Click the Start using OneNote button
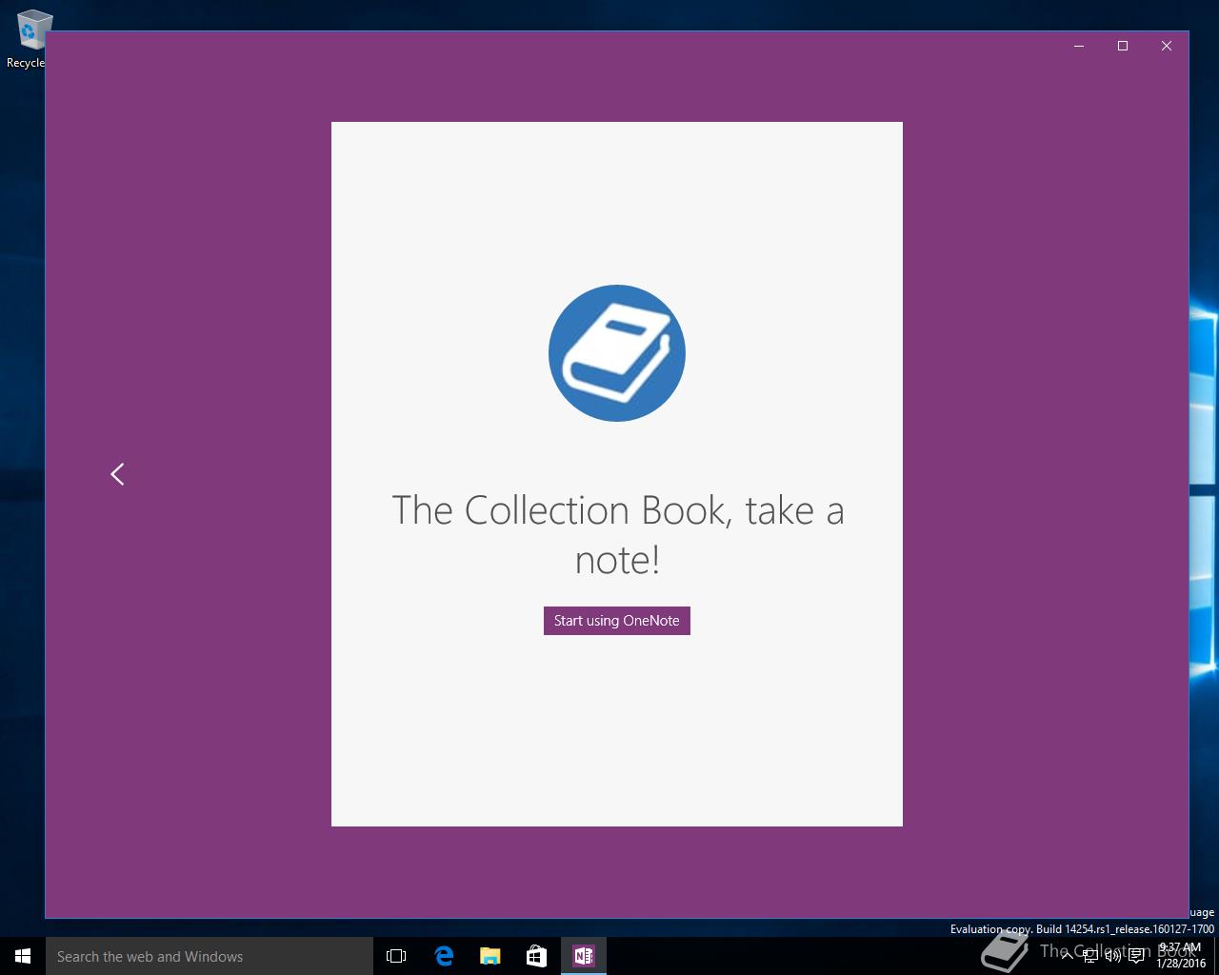The image size is (1219, 975). (x=616, y=621)
